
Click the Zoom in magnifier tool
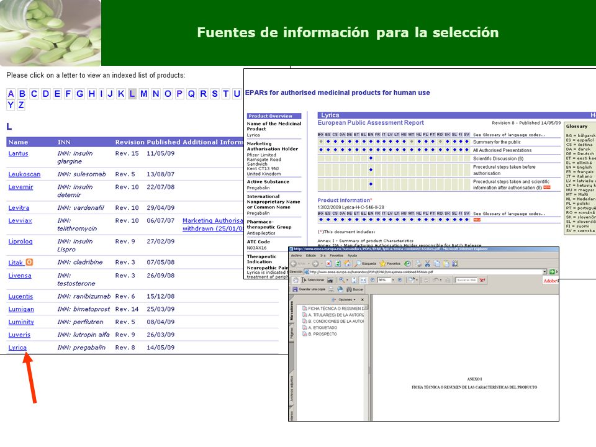[341, 280]
